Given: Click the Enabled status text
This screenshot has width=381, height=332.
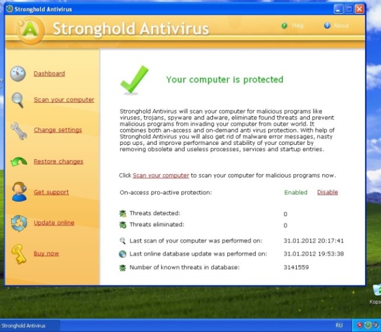Looking at the screenshot, I should [x=296, y=192].
